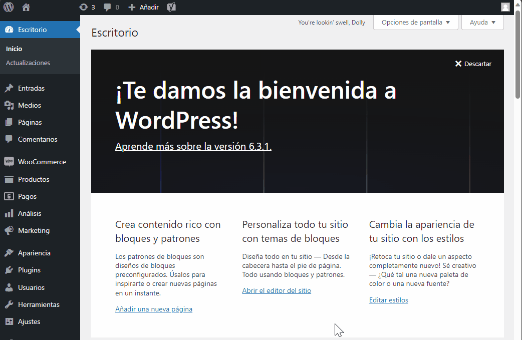Click Añadir label in the admin bar

pos(149,8)
